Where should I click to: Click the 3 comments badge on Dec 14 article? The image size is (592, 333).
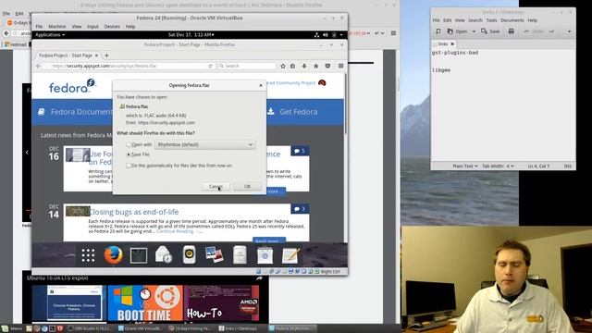point(300,209)
